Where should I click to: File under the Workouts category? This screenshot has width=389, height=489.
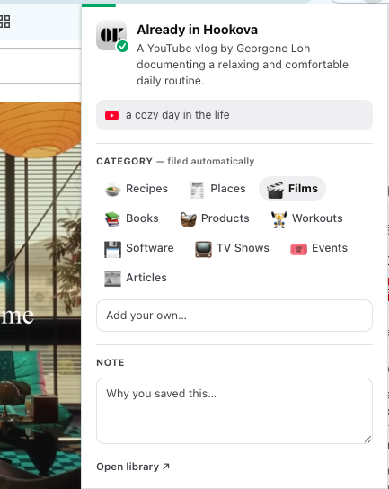pos(306,218)
